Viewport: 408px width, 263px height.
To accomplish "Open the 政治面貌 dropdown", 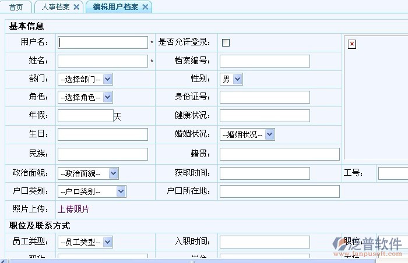I will [x=88, y=173].
